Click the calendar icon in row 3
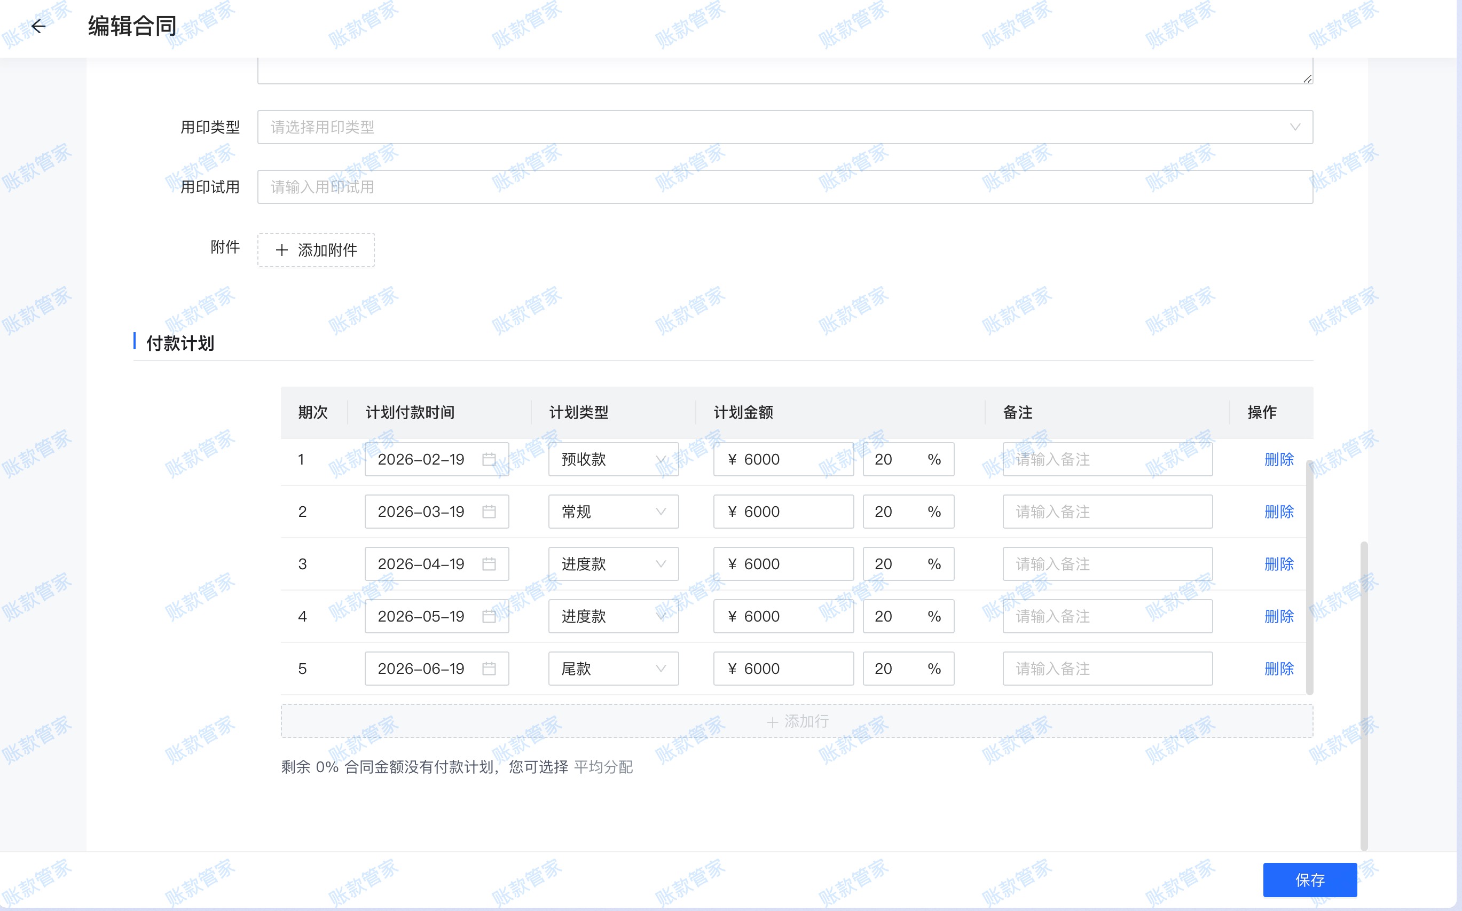Screen dimensions: 1462x911 [490, 563]
